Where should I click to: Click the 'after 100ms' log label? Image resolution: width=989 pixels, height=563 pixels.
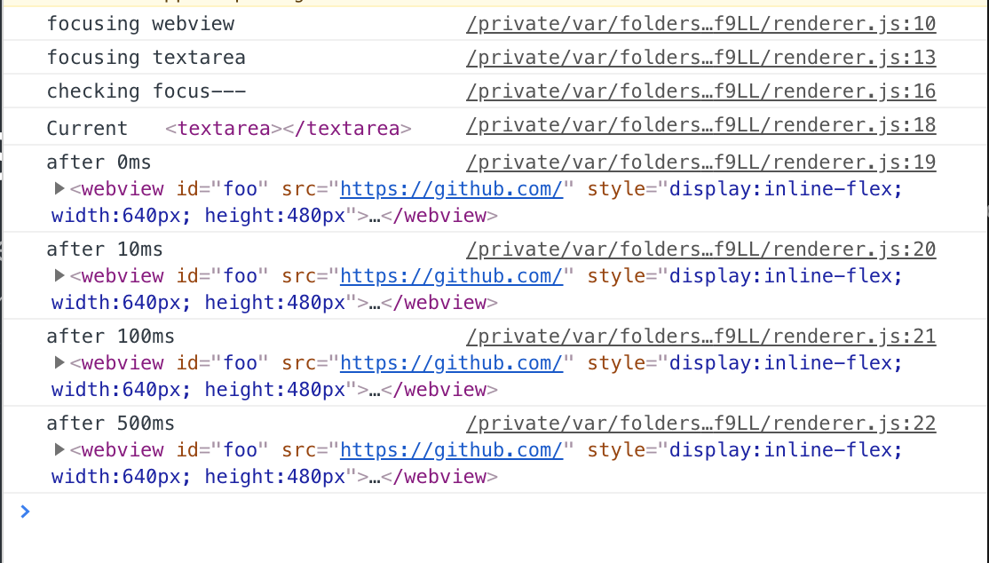coord(110,337)
